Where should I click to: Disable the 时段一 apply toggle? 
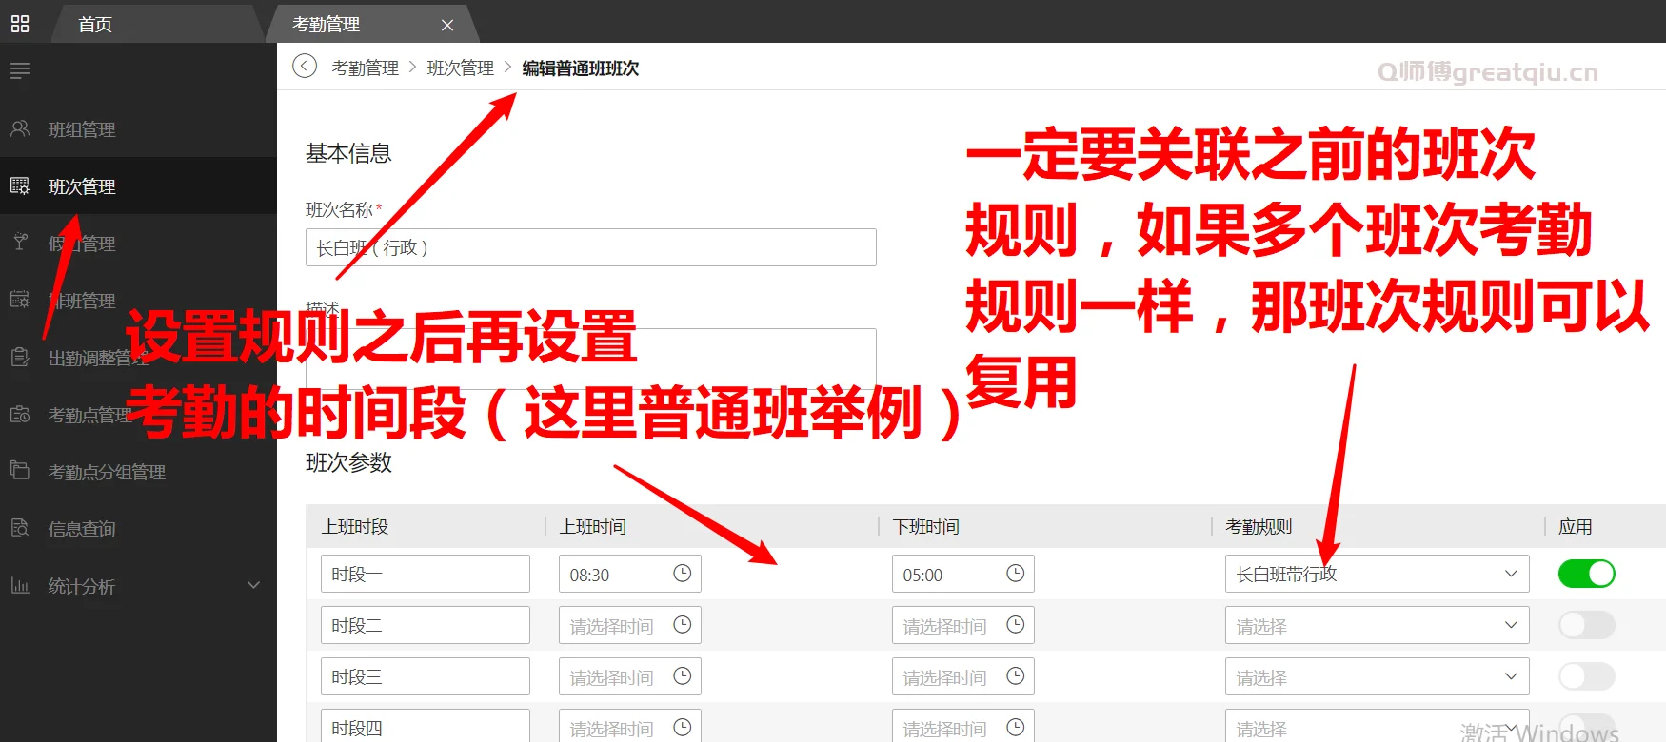[1586, 574]
